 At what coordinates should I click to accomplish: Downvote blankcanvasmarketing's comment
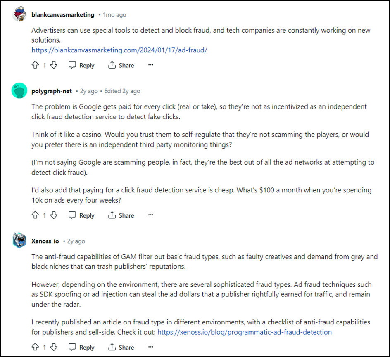(x=54, y=65)
